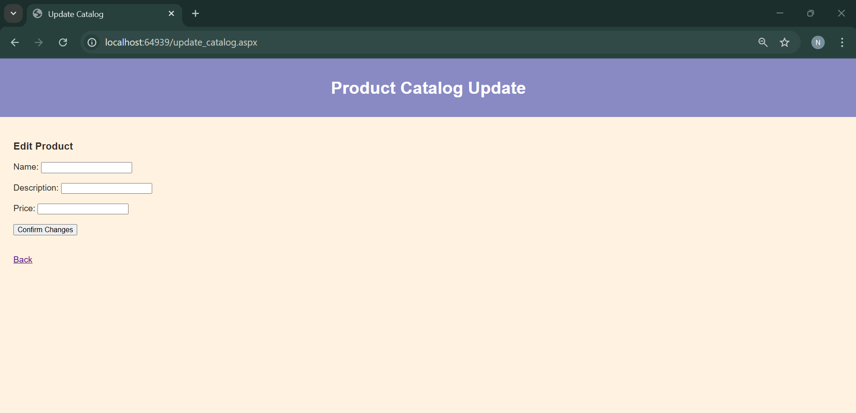Image resolution: width=856 pixels, height=413 pixels.
Task: Bookmark this page with the star icon
Action: click(785, 42)
